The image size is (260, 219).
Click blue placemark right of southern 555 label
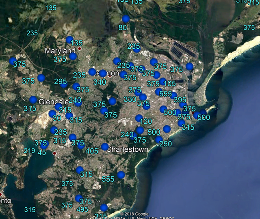[x=121, y=175]
